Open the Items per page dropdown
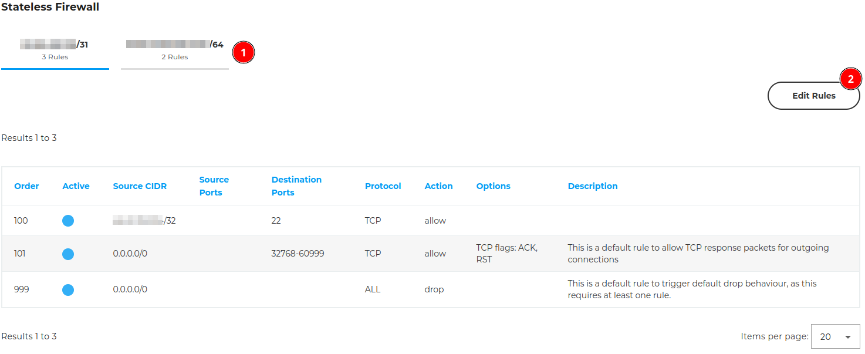865x354 pixels. [x=835, y=336]
